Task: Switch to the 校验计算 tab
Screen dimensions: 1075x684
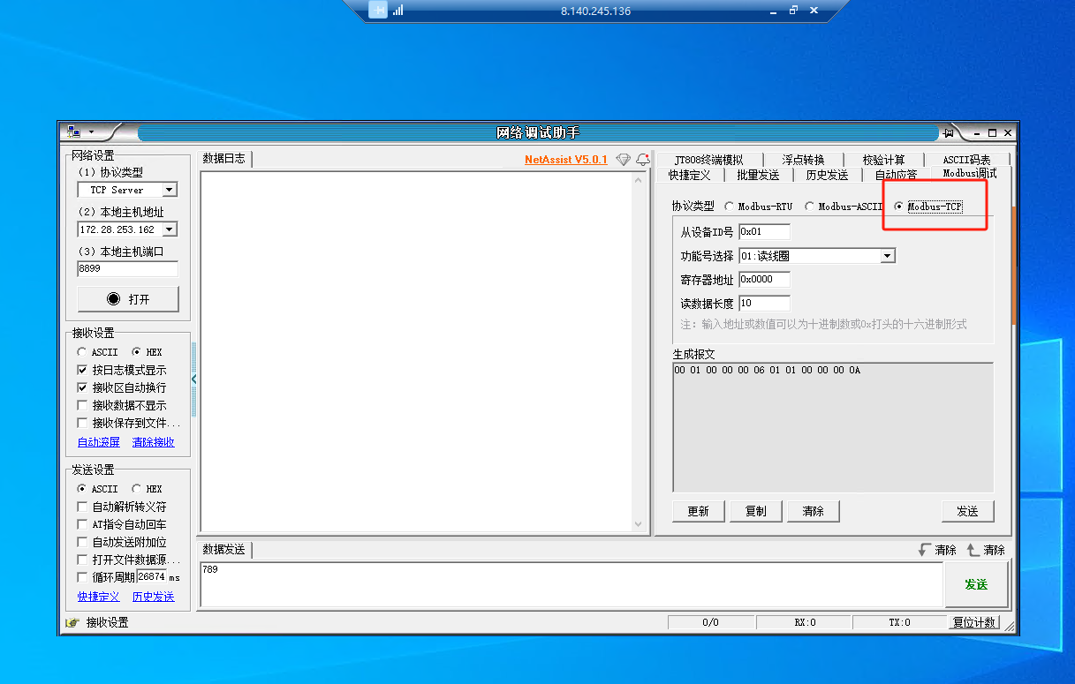Action: click(x=883, y=160)
